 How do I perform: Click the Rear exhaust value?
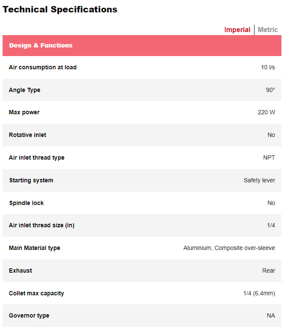(269, 271)
